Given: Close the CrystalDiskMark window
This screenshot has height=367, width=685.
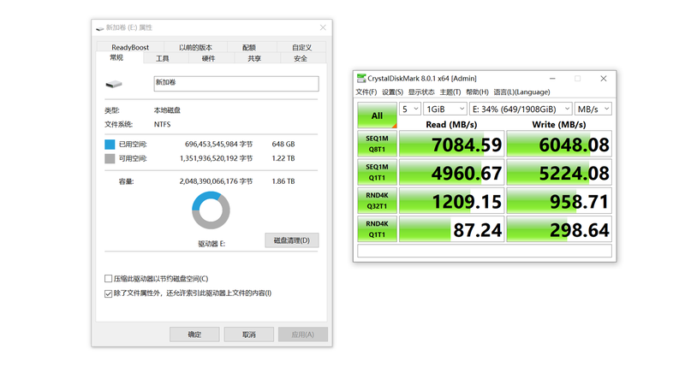Looking at the screenshot, I should 604,79.
